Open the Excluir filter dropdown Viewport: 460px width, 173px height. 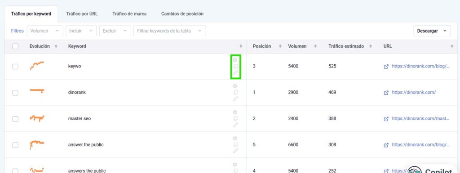(x=115, y=31)
